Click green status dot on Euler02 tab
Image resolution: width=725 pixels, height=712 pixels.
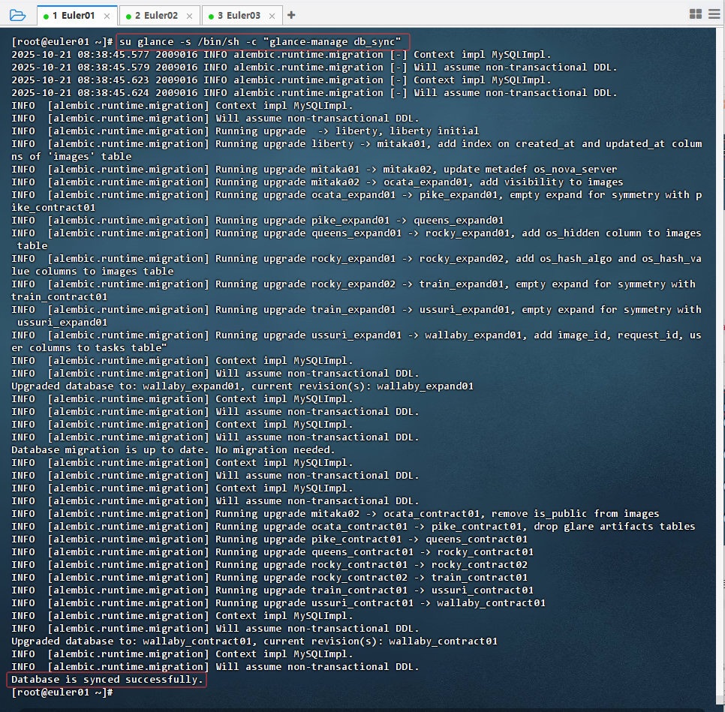coord(128,17)
